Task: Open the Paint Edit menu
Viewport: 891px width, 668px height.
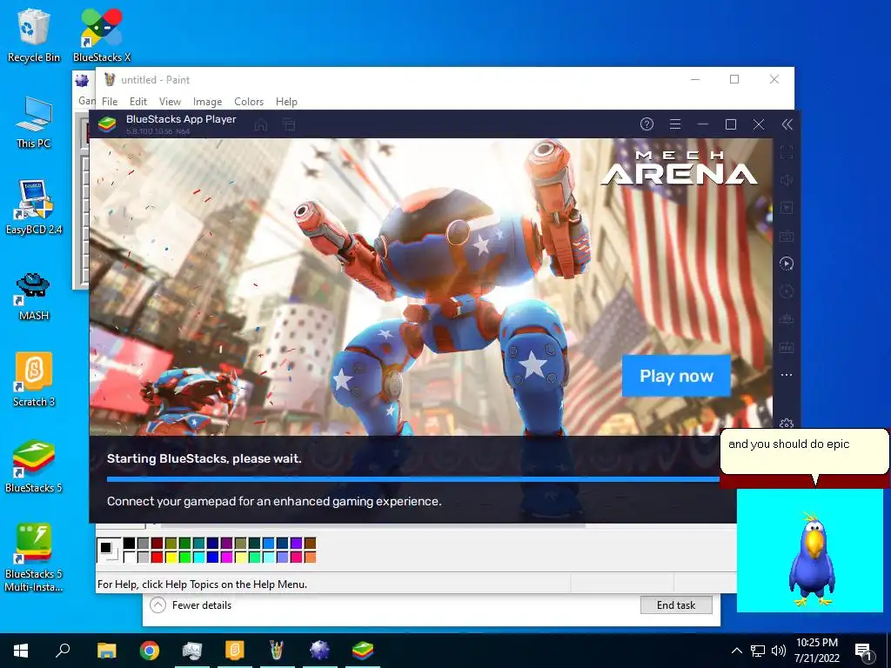Action: point(138,102)
